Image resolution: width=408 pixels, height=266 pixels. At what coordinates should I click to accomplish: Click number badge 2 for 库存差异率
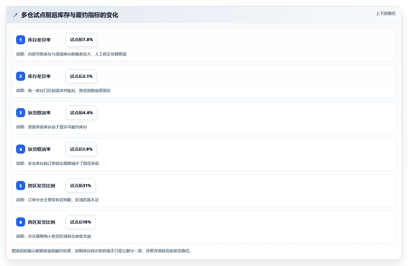point(21,76)
